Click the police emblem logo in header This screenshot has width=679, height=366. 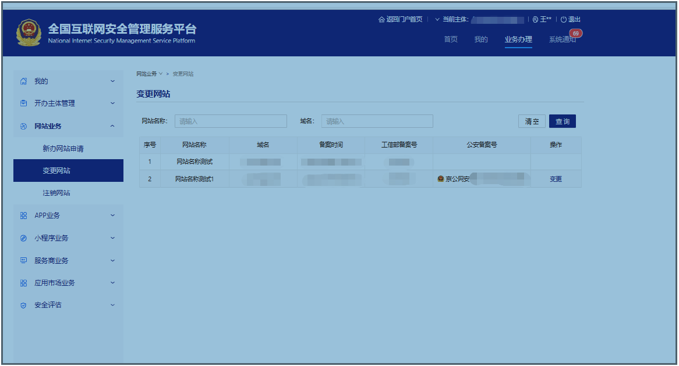[x=29, y=33]
